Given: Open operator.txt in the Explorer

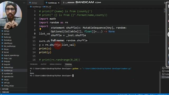Looking at the screenshot, I should pyautogui.click(x=8, y=77).
